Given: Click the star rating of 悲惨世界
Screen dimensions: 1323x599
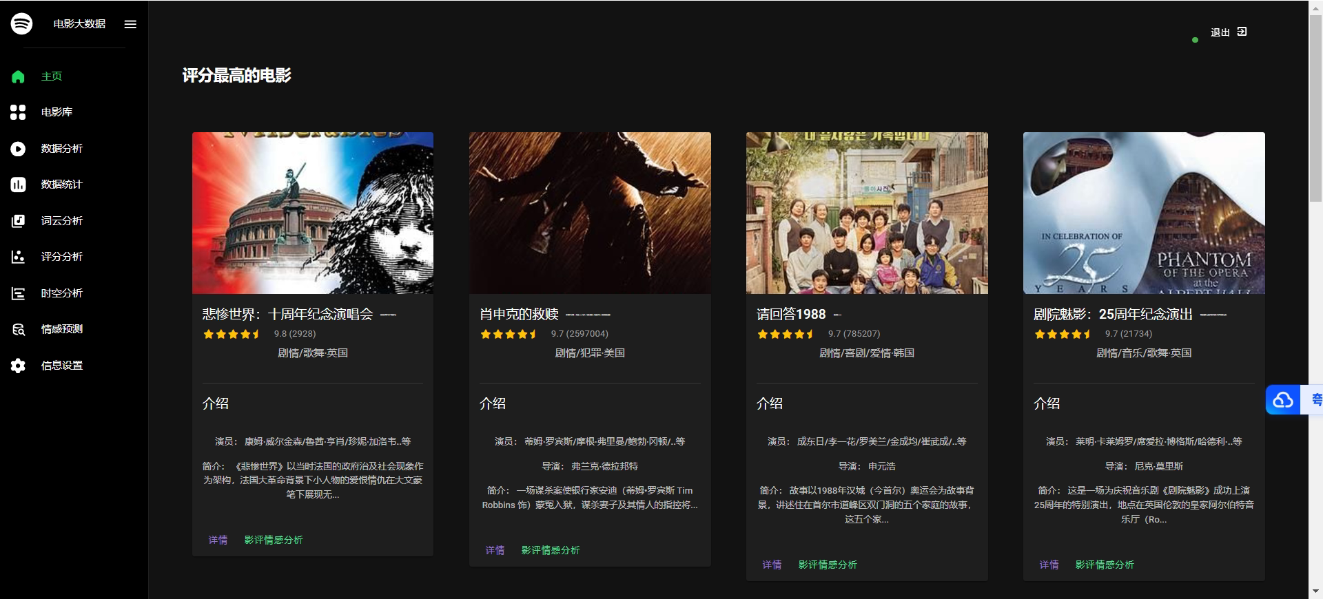Looking at the screenshot, I should 232,334.
